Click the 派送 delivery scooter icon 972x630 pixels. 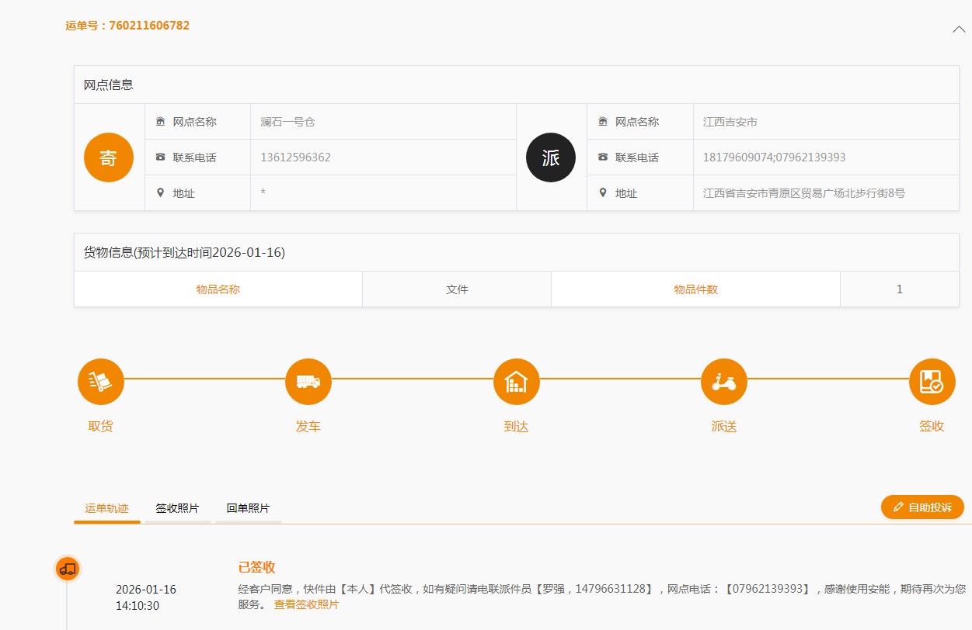click(723, 382)
